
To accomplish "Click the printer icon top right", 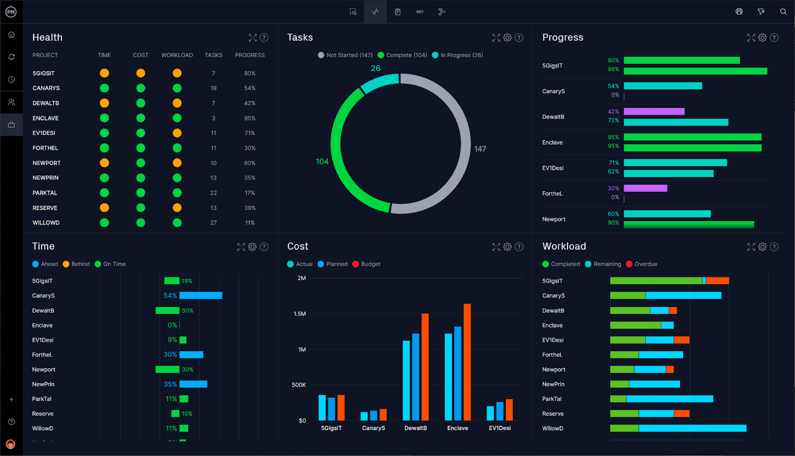I will tap(739, 11).
